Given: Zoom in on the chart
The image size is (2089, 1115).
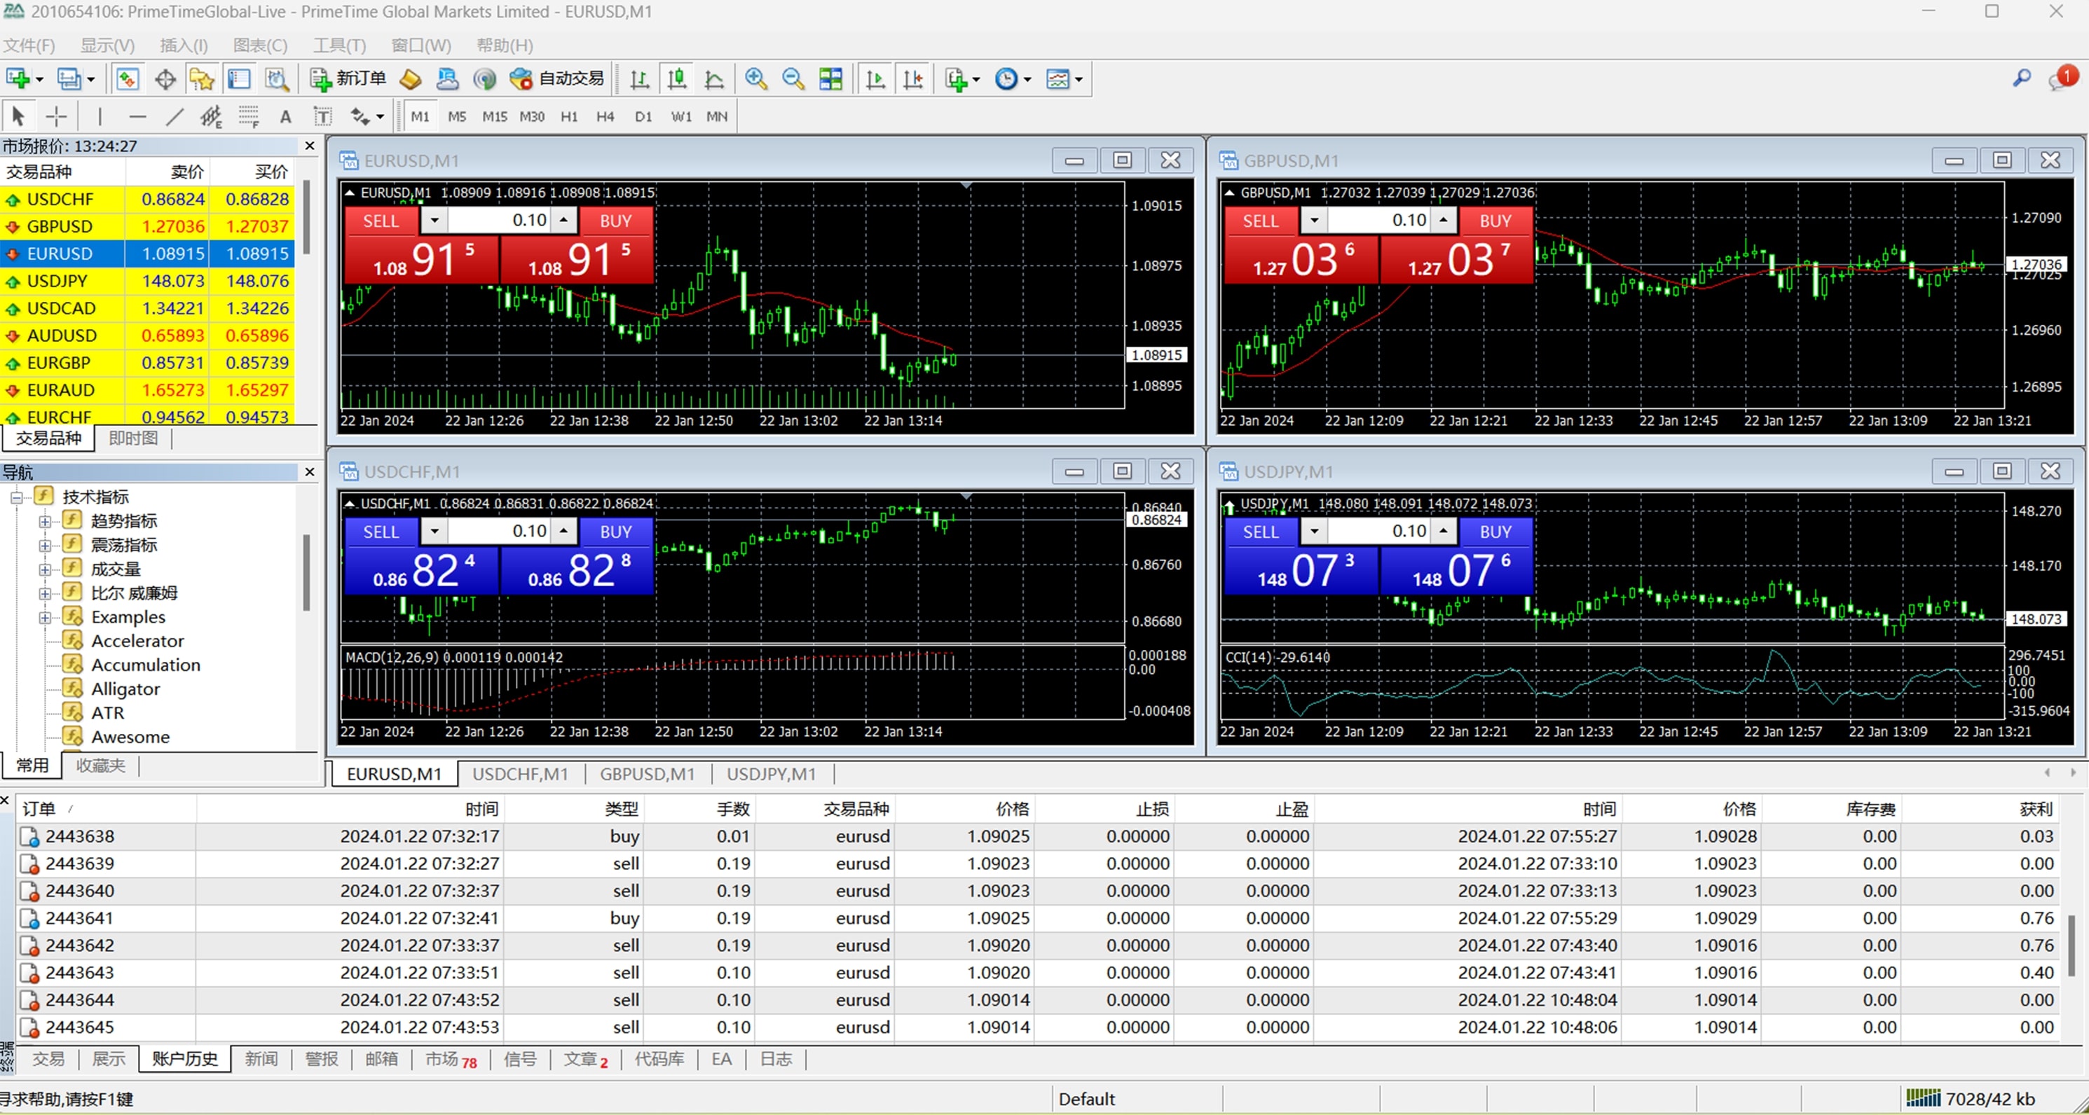Looking at the screenshot, I should click(756, 78).
